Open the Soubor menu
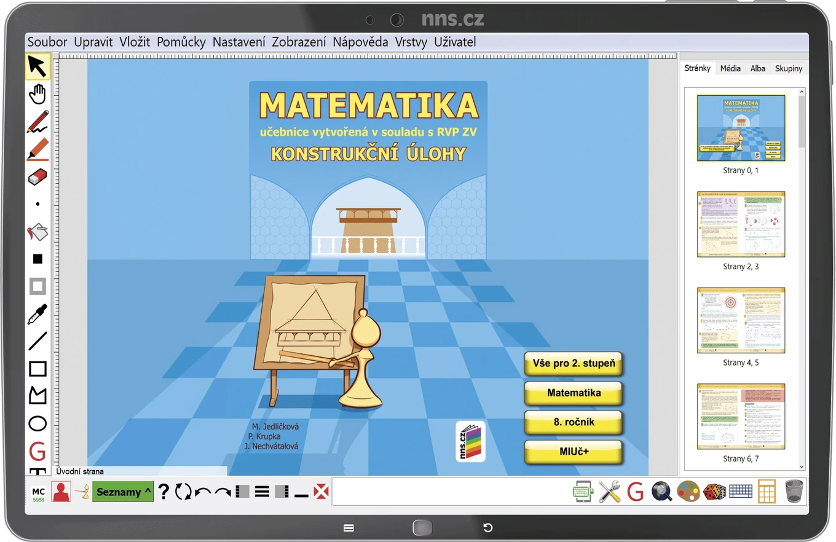836x542 pixels. pos(47,42)
